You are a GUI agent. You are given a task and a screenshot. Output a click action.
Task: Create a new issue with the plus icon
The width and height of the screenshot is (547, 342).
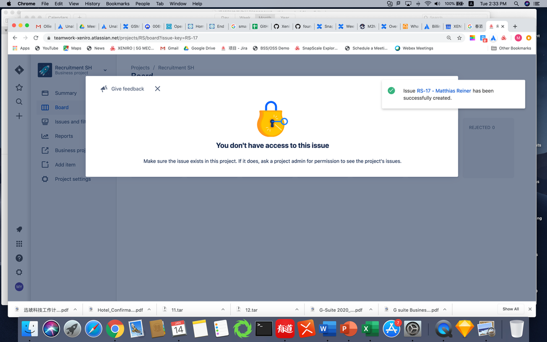pyautogui.click(x=19, y=116)
